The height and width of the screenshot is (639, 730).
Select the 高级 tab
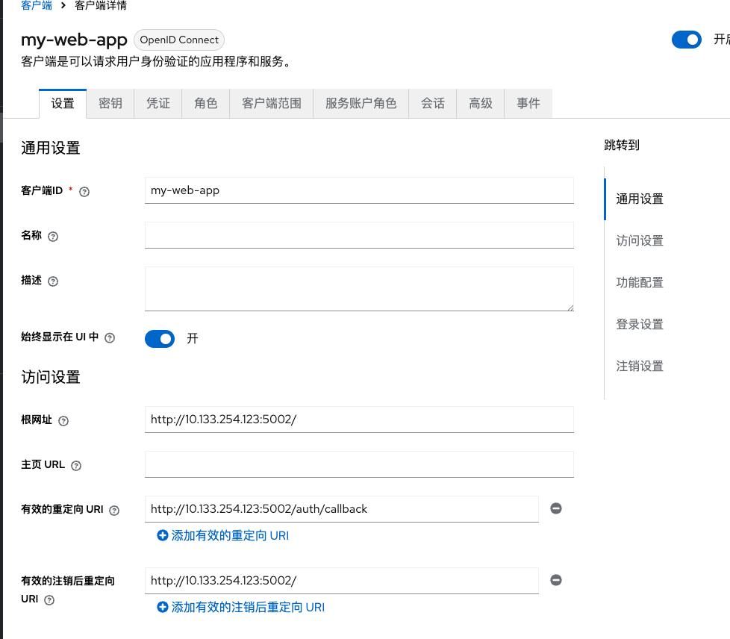coord(481,104)
